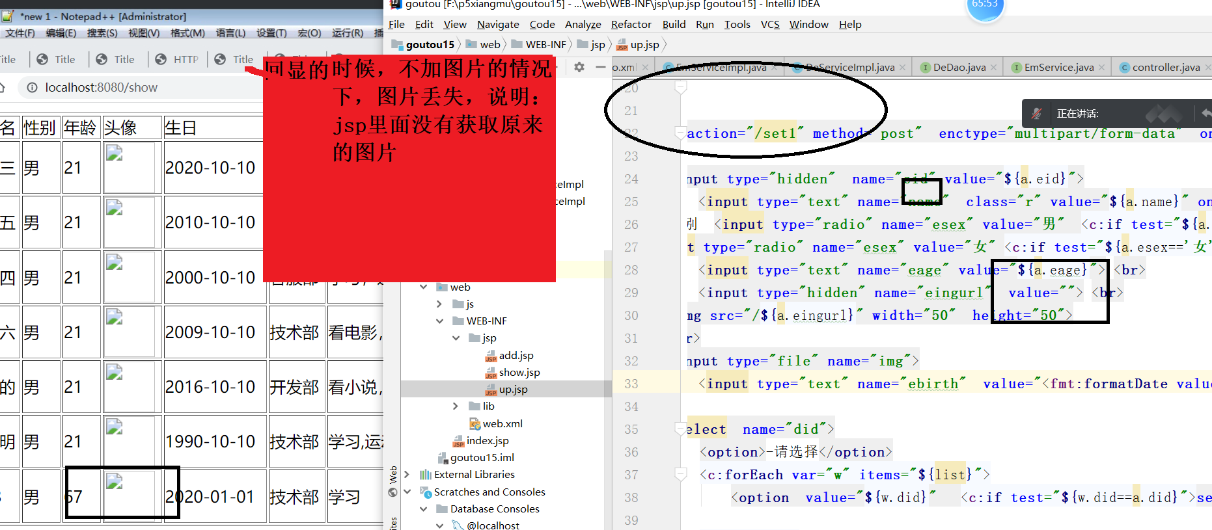Close the EmService.java editor tab
This screenshot has height=530, width=1212.
[1101, 68]
